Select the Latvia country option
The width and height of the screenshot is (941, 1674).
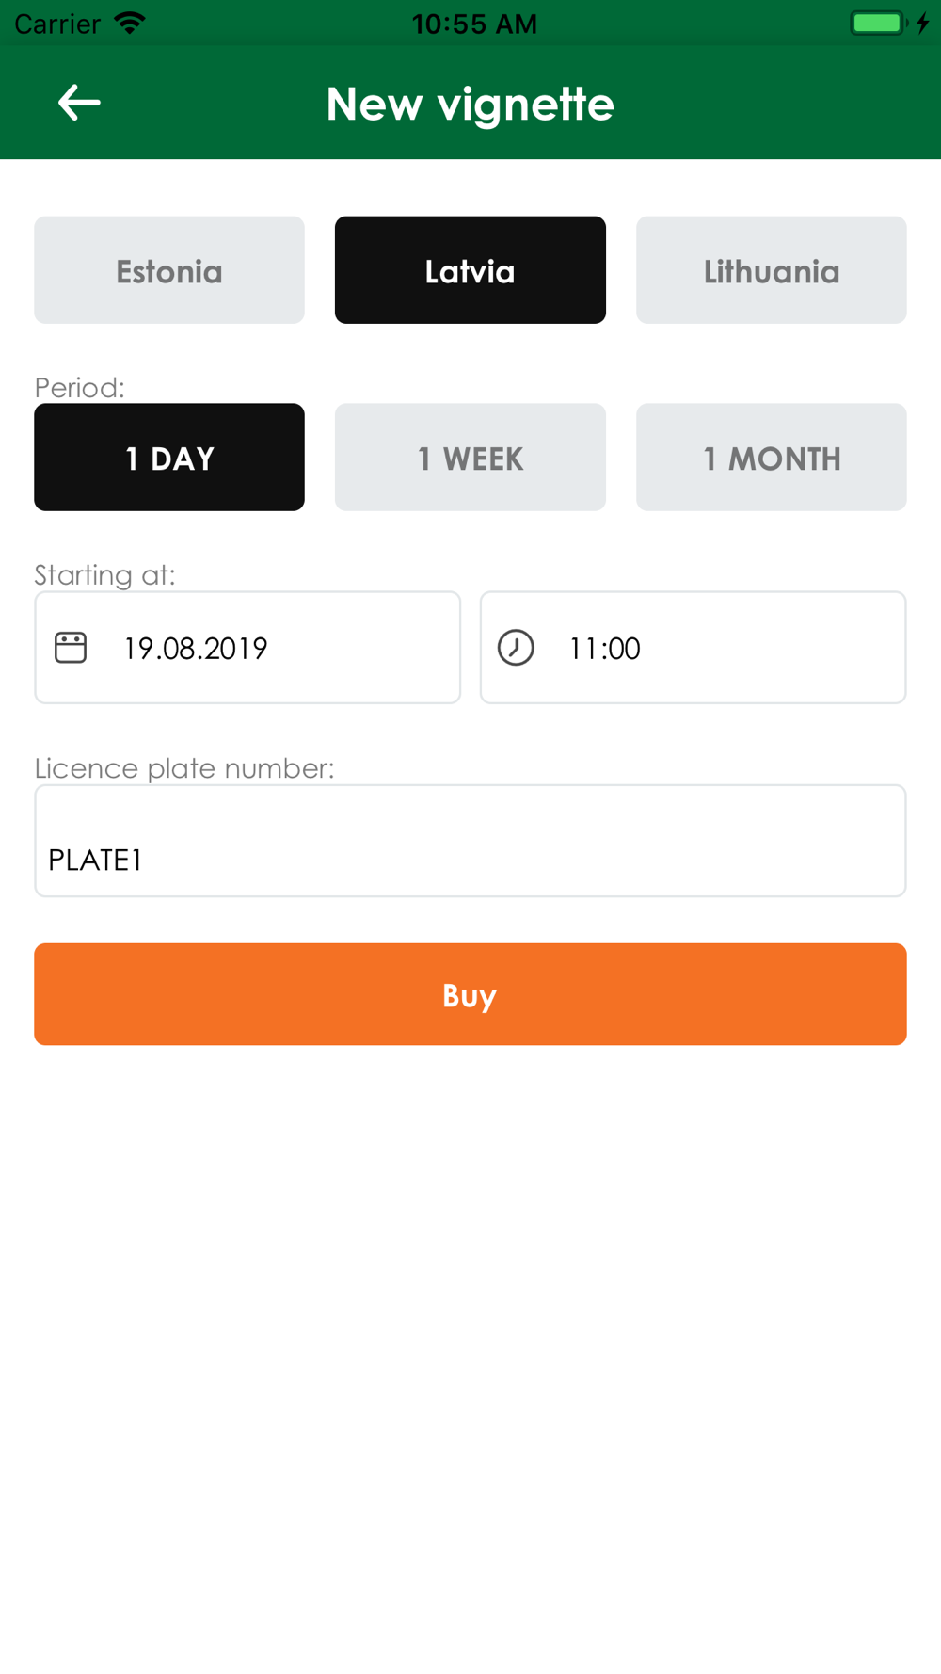click(470, 270)
